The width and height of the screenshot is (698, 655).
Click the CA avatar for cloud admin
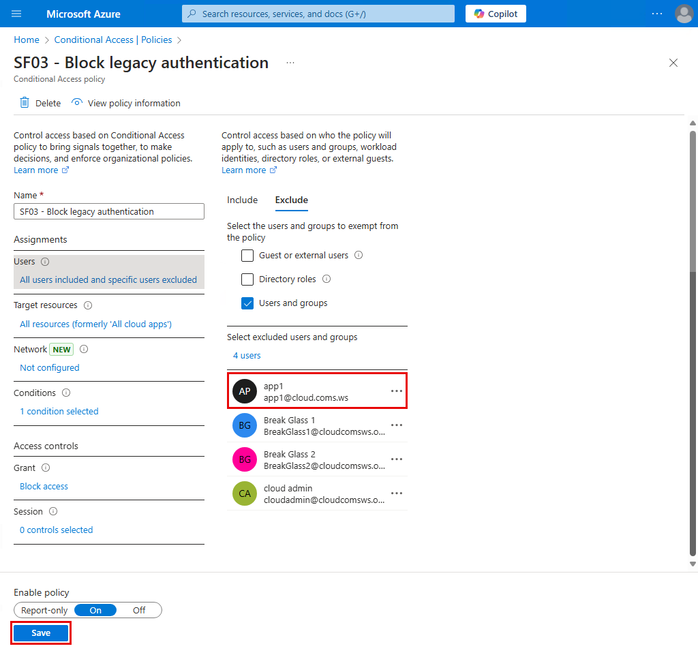(245, 493)
